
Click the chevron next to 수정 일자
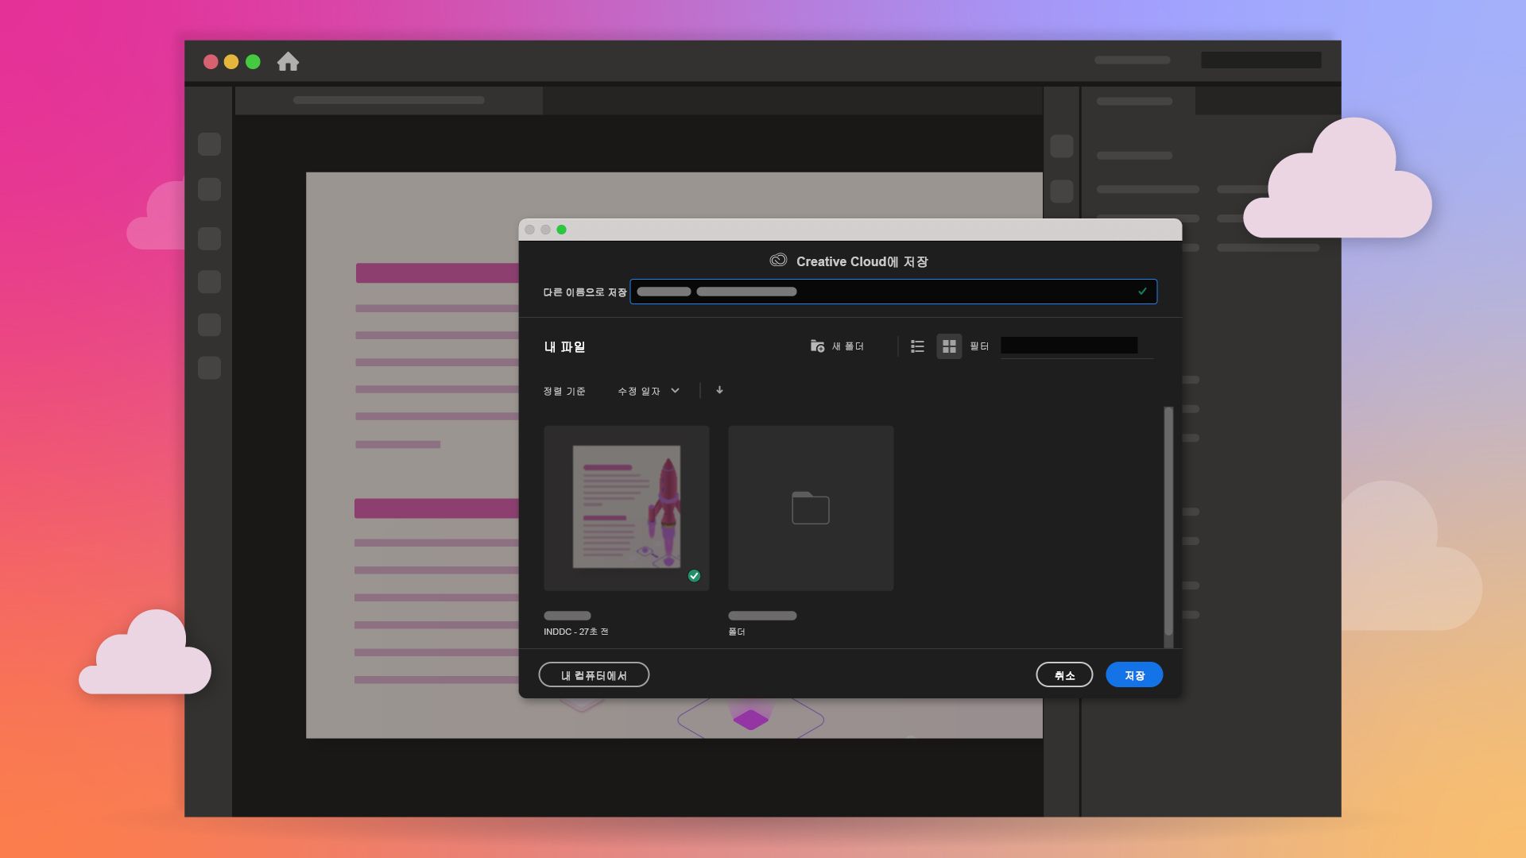(675, 391)
